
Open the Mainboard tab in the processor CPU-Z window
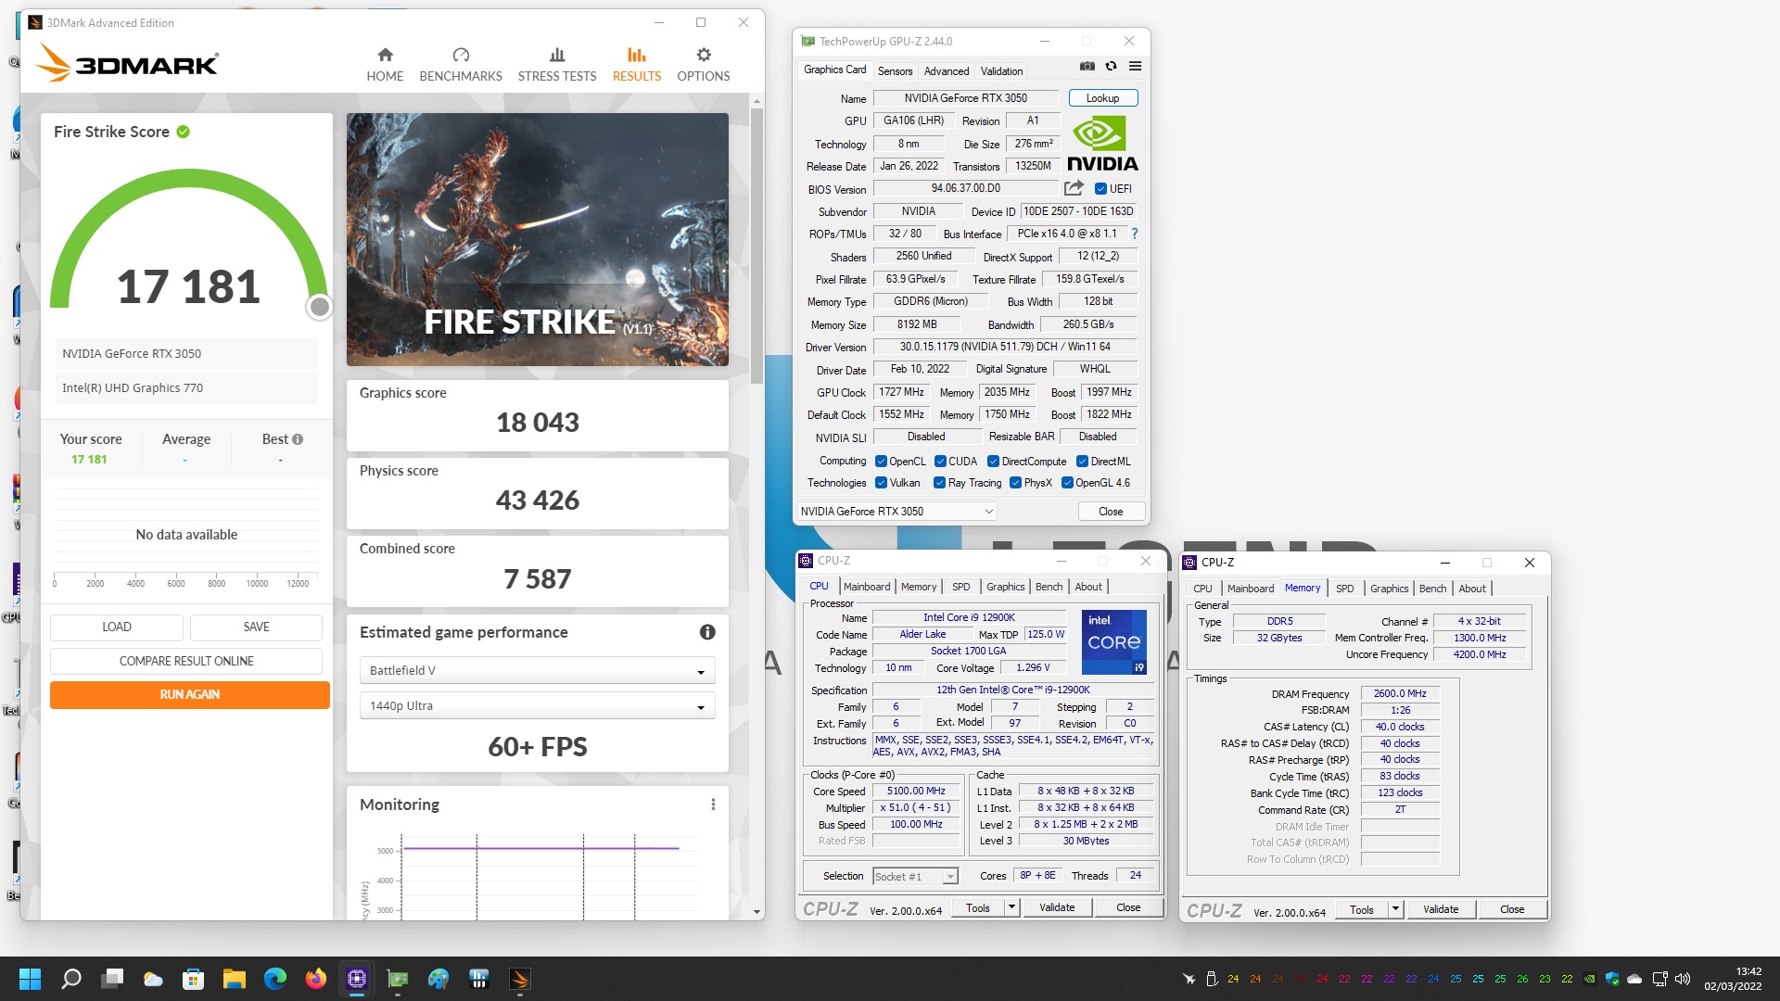[x=867, y=587]
